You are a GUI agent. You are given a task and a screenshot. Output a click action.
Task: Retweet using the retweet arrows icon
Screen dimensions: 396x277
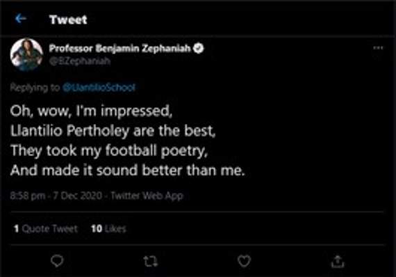151,261
